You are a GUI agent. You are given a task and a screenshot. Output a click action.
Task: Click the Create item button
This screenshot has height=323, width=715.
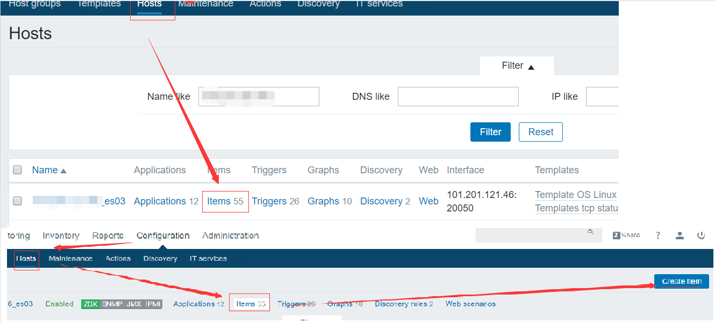coord(682,281)
